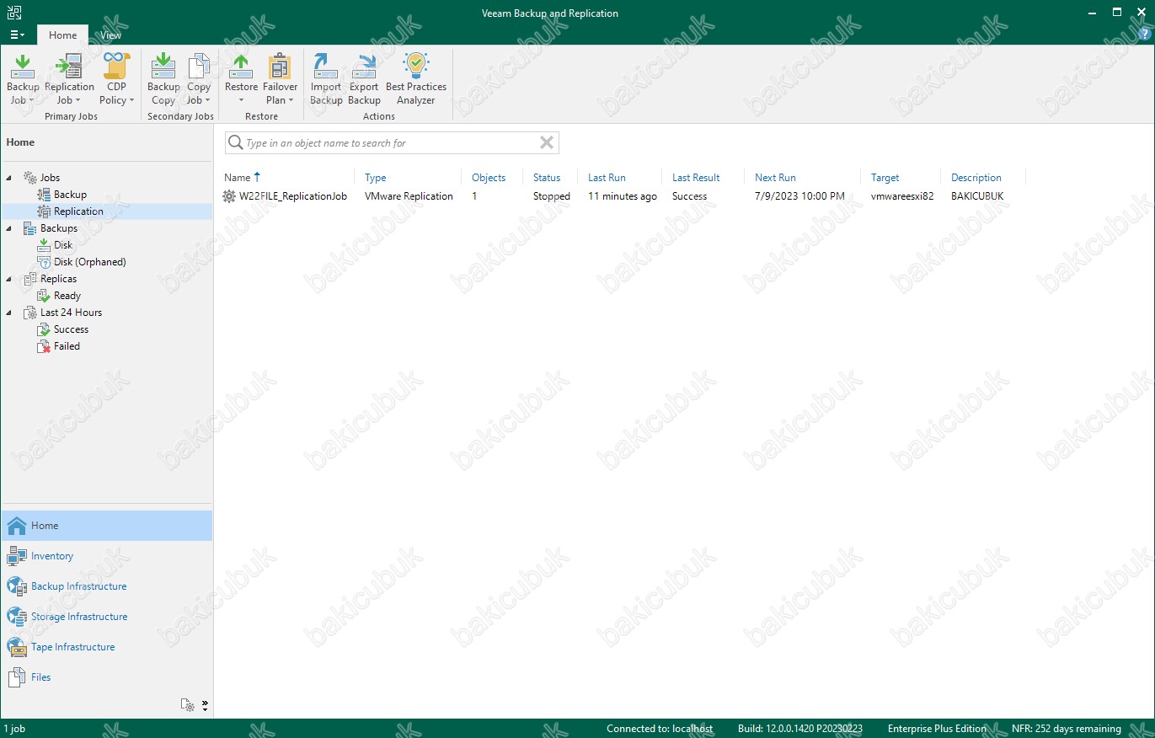
Task: Sort by the Objects column header
Action: click(x=489, y=178)
